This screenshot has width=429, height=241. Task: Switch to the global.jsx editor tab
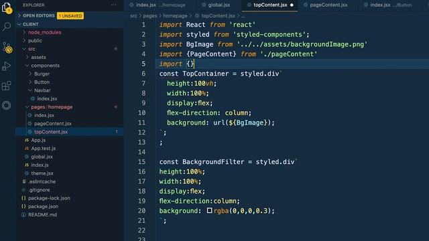[216, 5]
